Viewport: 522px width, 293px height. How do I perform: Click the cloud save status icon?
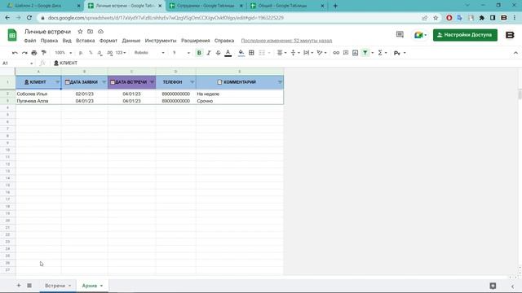coord(100,32)
